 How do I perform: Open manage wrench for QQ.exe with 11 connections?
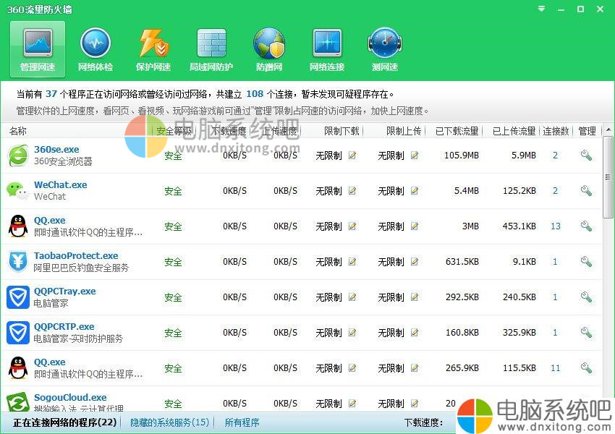coord(586,367)
